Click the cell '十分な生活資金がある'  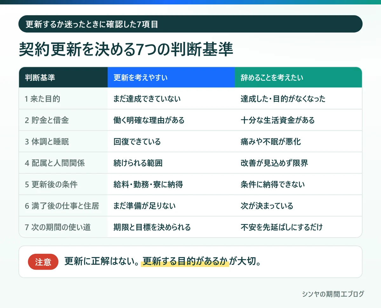coord(298,120)
